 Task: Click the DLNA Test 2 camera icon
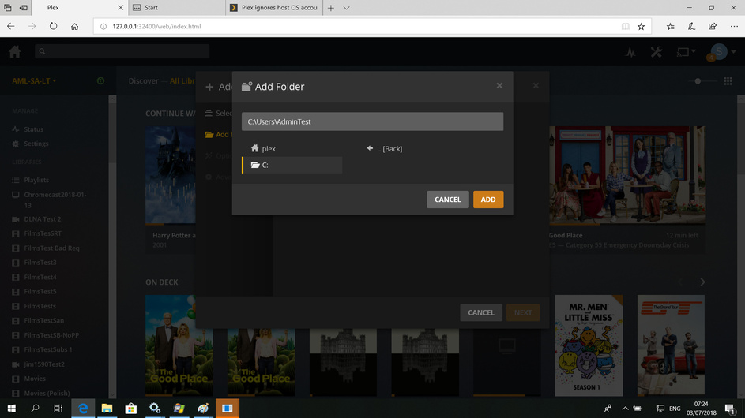[x=16, y=219]
